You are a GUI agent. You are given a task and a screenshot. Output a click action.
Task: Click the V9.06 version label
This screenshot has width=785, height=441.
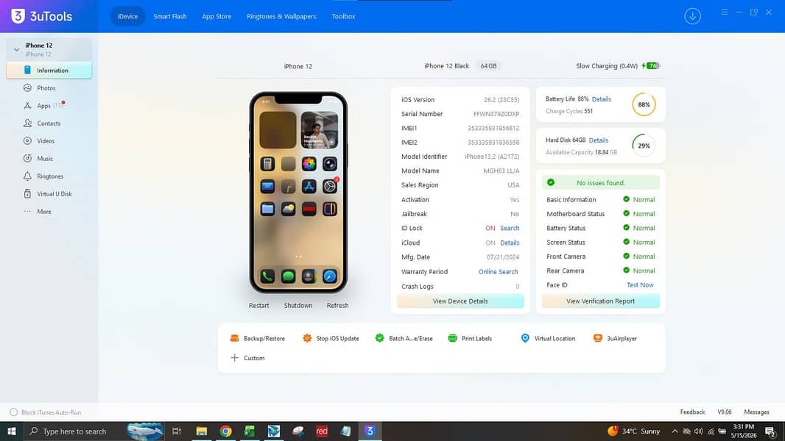click(x=725, y=412)
